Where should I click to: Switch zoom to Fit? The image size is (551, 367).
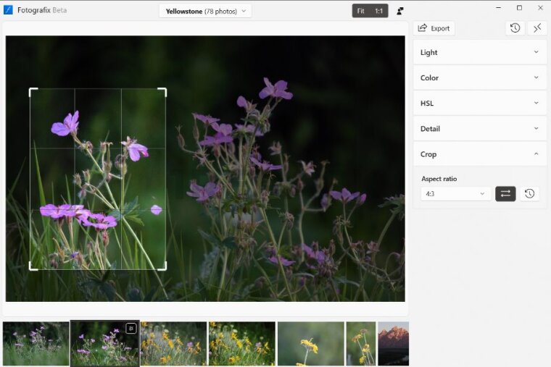click(x=361, y=11)
